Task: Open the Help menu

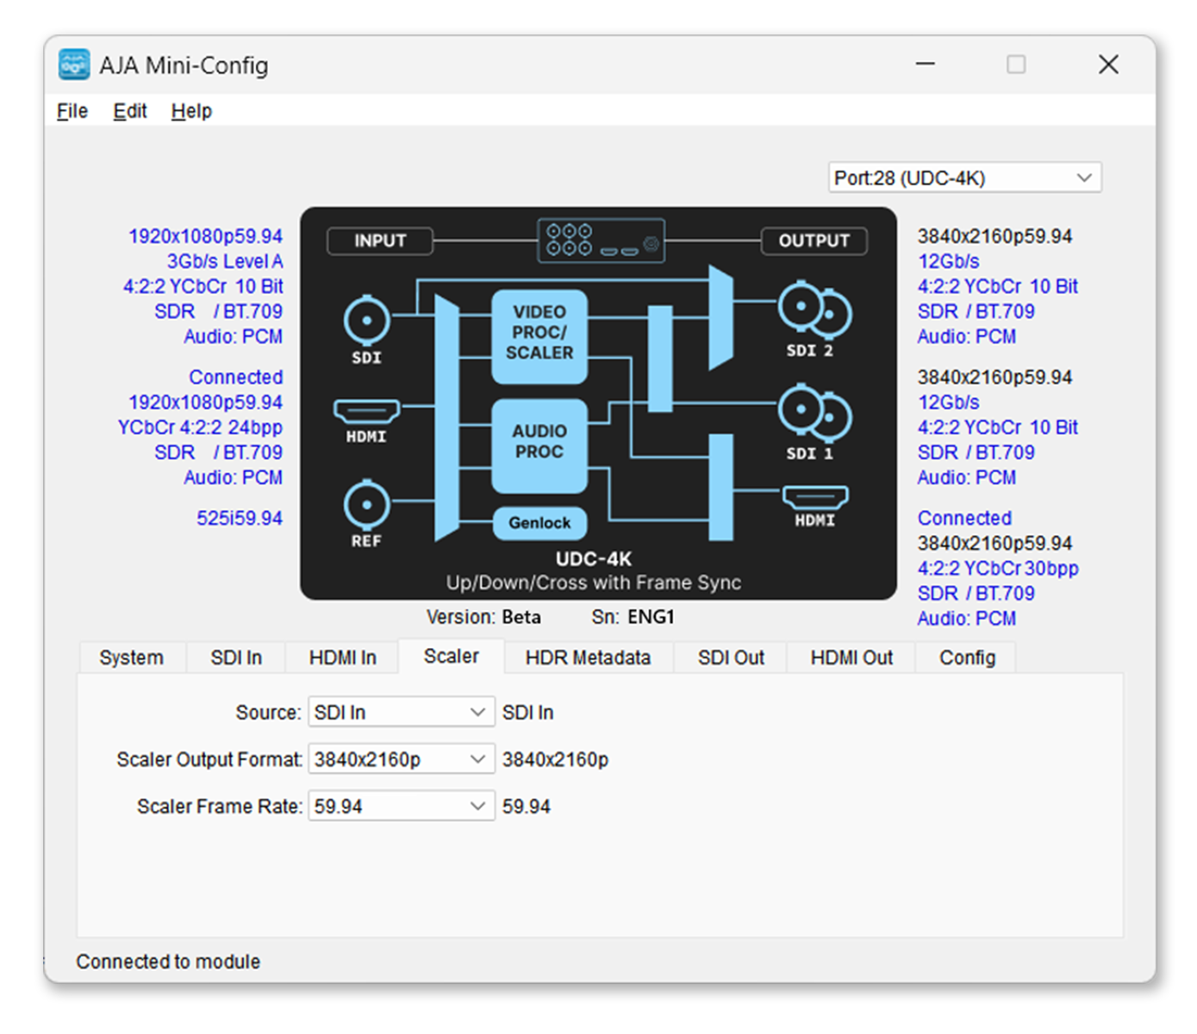Action: coord(191,111)
